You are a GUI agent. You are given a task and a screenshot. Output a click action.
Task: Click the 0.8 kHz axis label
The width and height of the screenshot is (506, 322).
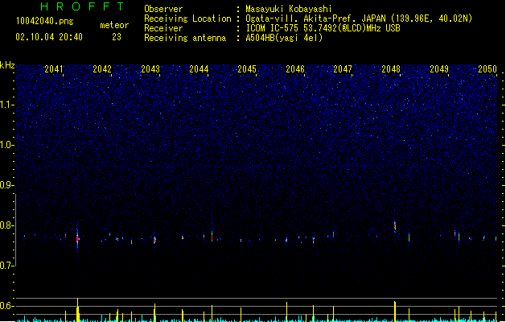[7, 225]
